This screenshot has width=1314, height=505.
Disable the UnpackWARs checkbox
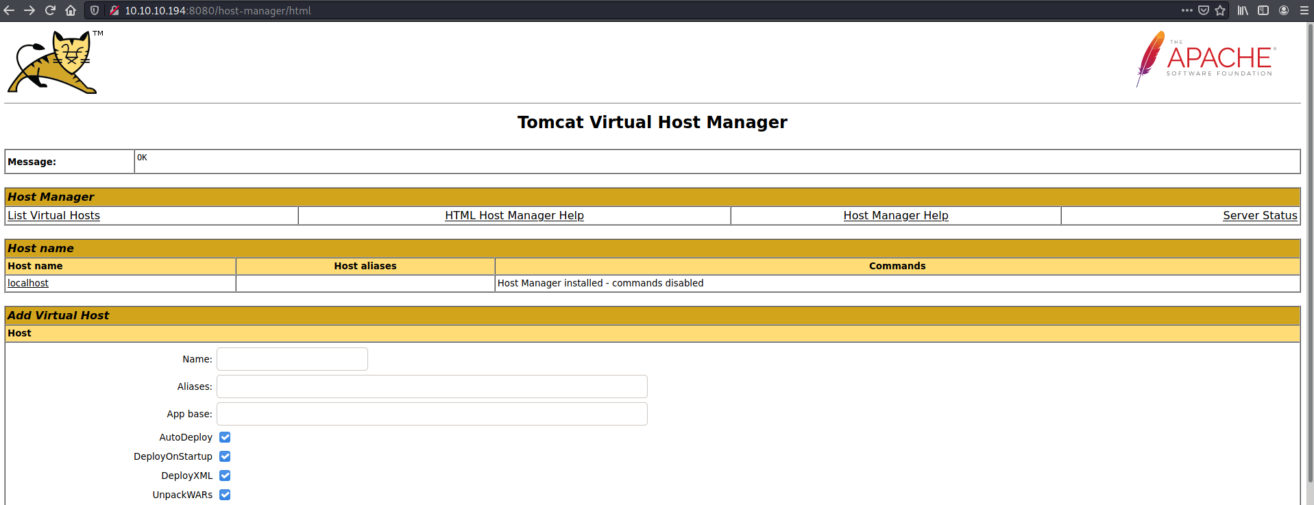[x=225, y=495]
